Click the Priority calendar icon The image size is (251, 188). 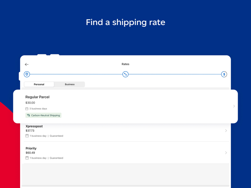(27, 158)
